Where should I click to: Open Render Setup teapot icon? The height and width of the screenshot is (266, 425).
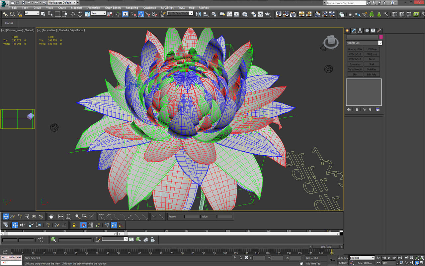pos(253,14)
